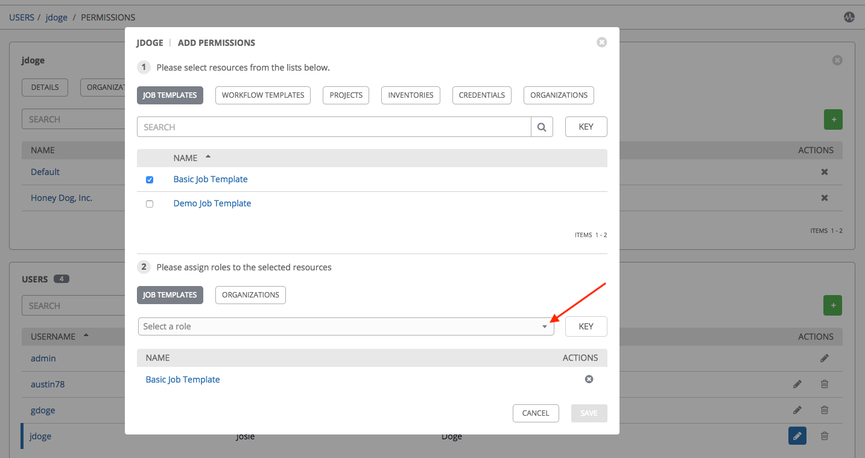Close the Add Permissions dialog with X icon
This screenshot has width=865, height=458.
pyautogui.click(x=601, y=42)
